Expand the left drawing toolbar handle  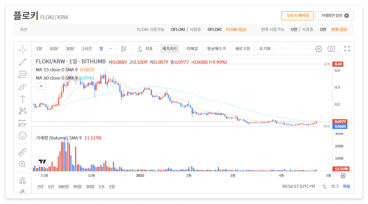click(31, 169)
